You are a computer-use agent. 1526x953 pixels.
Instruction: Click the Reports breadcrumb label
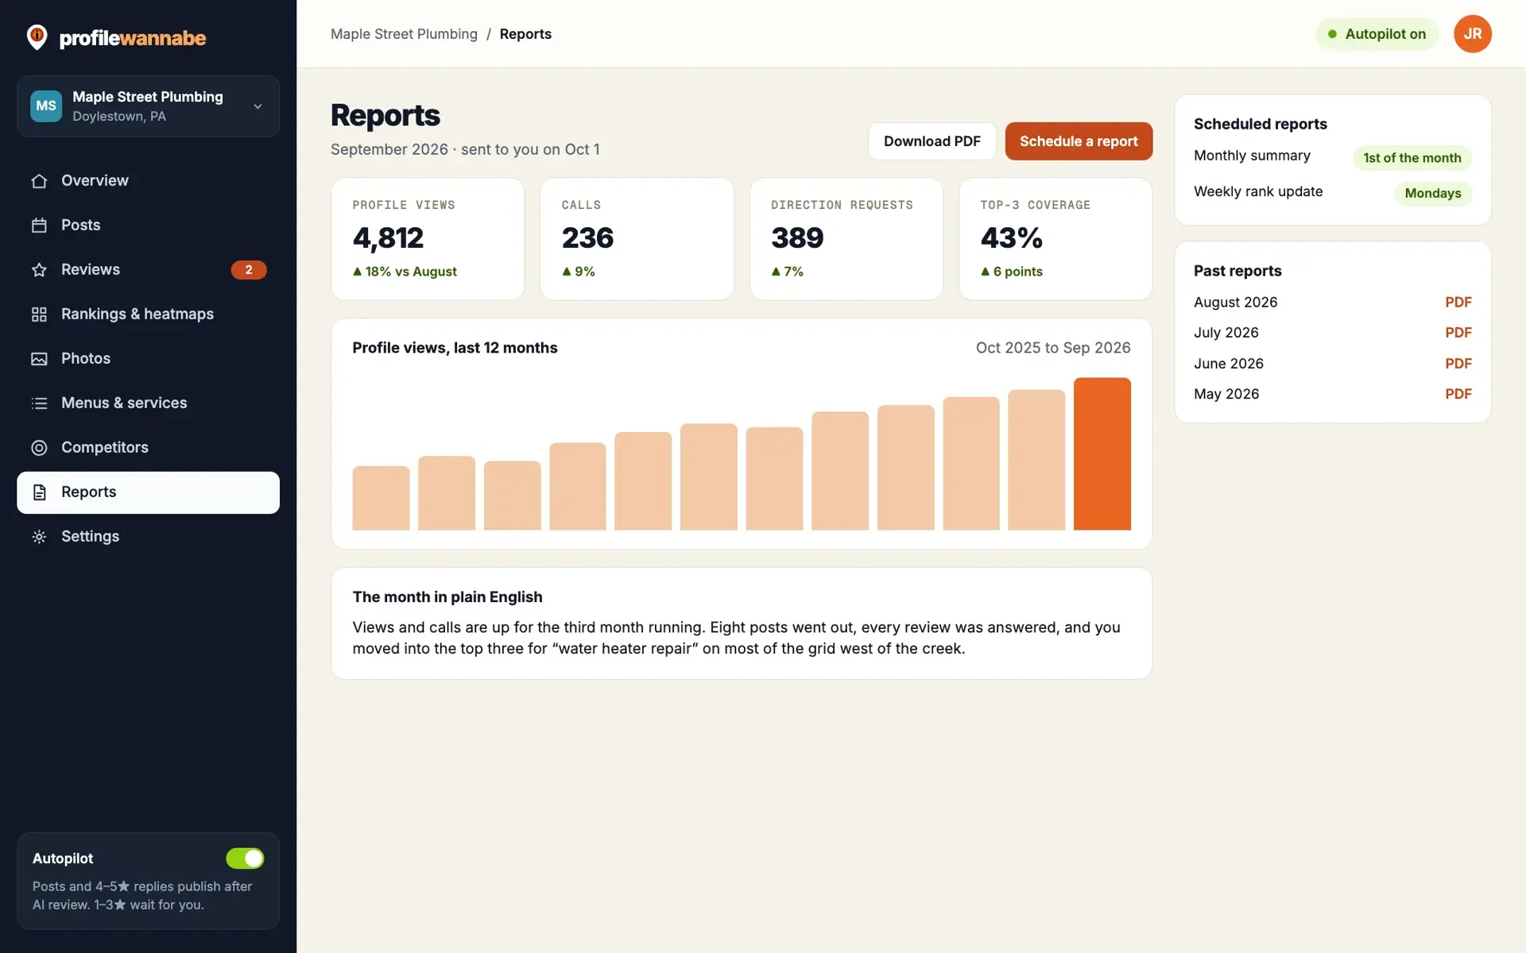(525, 34)
